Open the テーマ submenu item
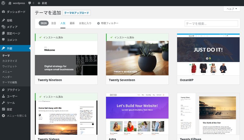 pyautogui.click(x=6, y=56)
